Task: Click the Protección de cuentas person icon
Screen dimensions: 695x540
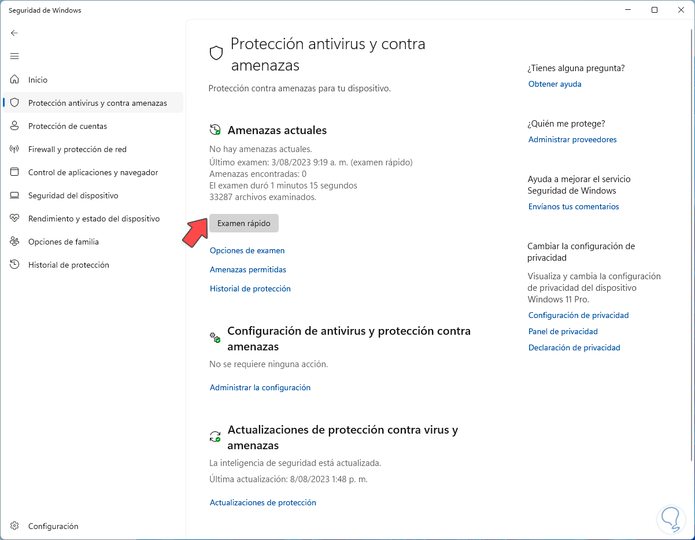Action: click(15, 126)
